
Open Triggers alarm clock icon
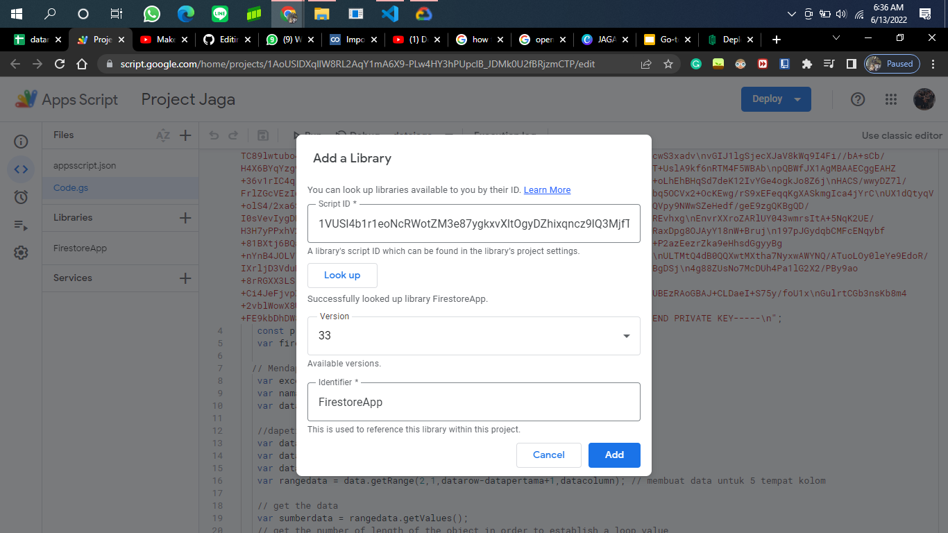[21, 197]
